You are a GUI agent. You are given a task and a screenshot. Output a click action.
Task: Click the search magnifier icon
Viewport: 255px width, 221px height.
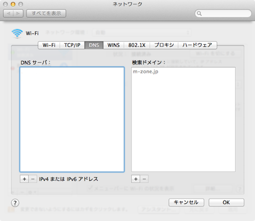tap(199, 13)
